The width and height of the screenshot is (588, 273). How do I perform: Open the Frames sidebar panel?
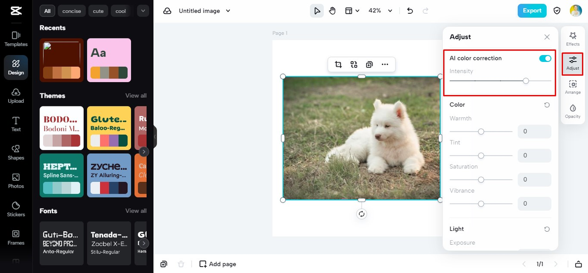[x=16, y=238]
